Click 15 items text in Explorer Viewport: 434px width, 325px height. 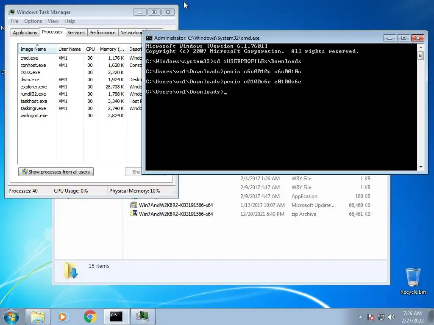[x=99, y=266]
